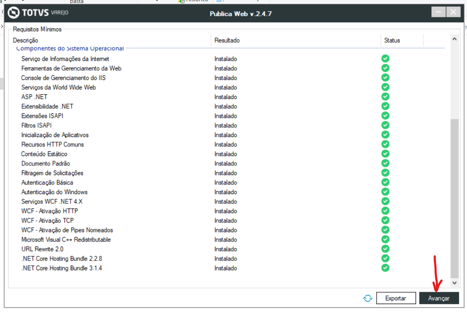Select the Extensões ISAPI row text

click(42, 116)
